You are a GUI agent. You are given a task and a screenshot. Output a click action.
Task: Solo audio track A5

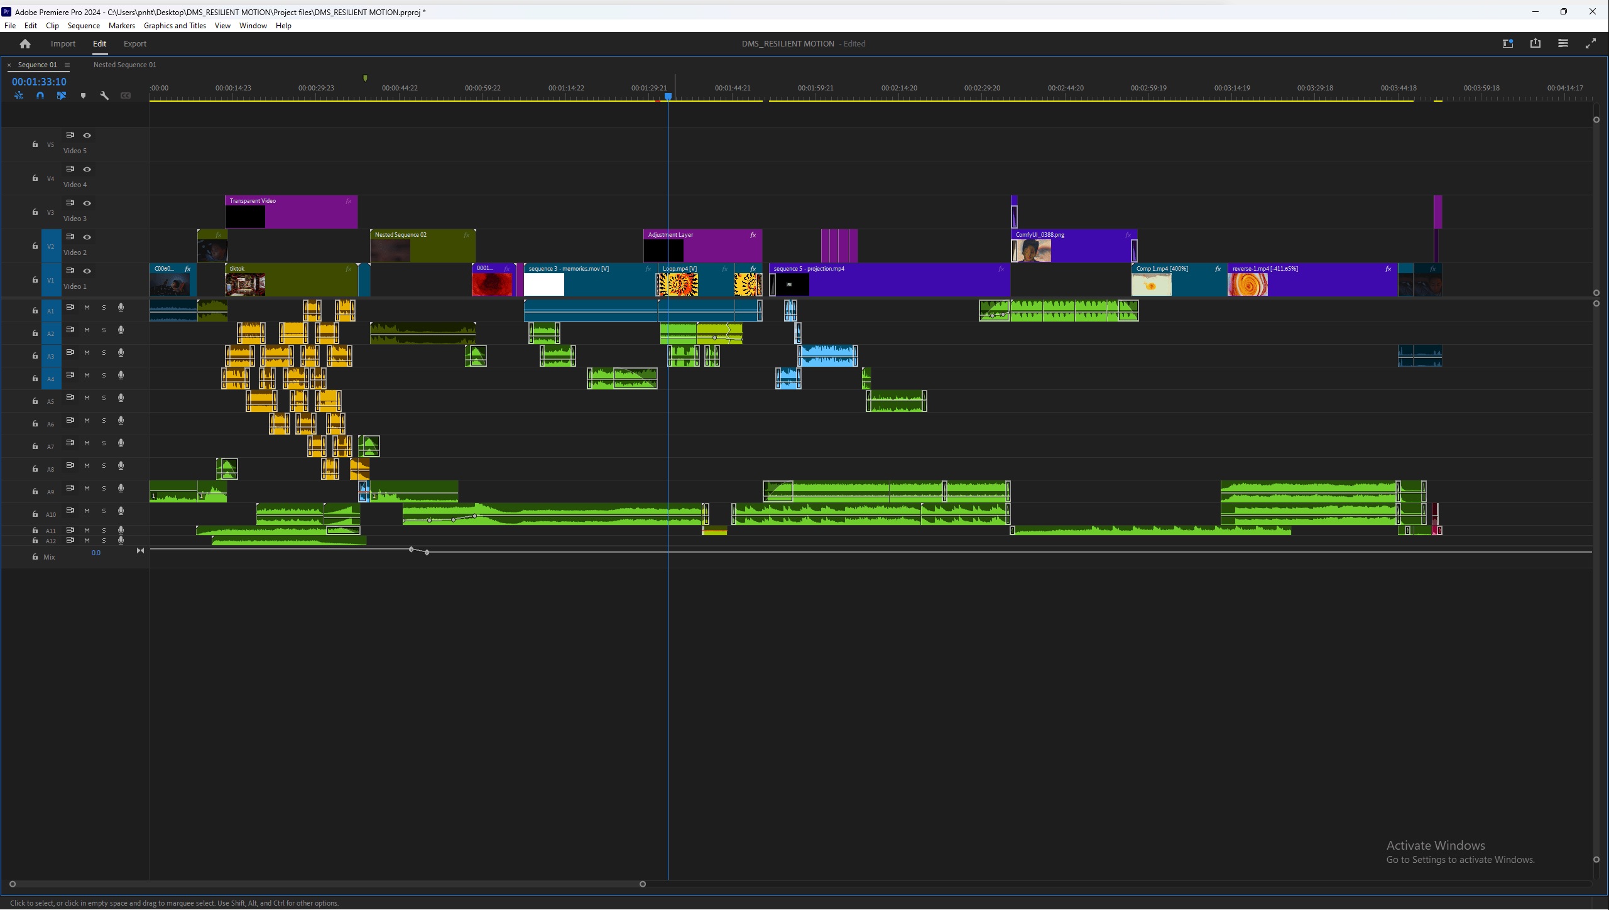coord(104,398)
